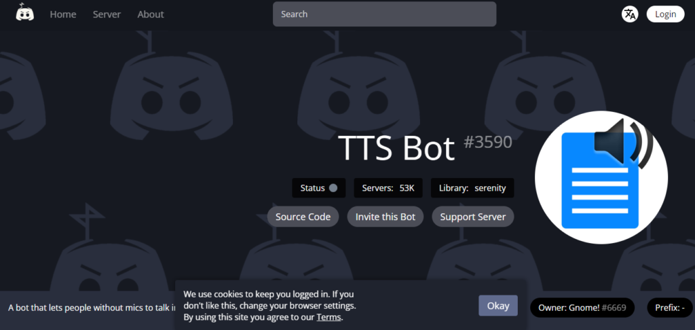The image size is (695, 330).
Task: Click Invite this Bot
Action: (x=386, y=217)
